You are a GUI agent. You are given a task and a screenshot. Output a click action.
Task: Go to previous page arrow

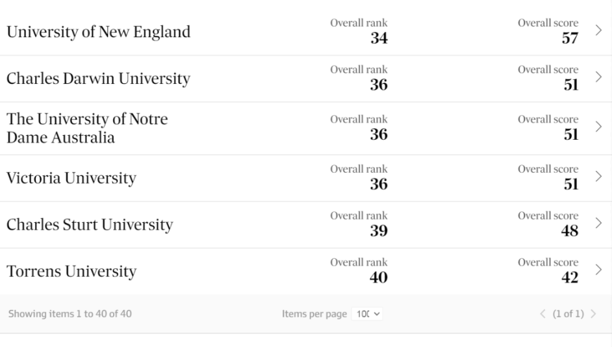point(542,314)
